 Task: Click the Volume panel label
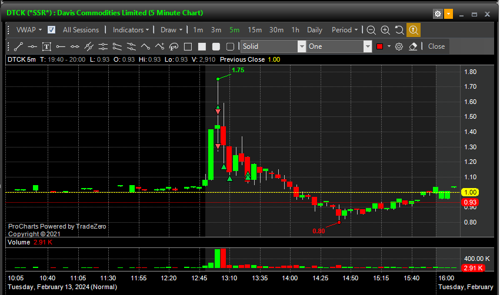pos(19,243)
